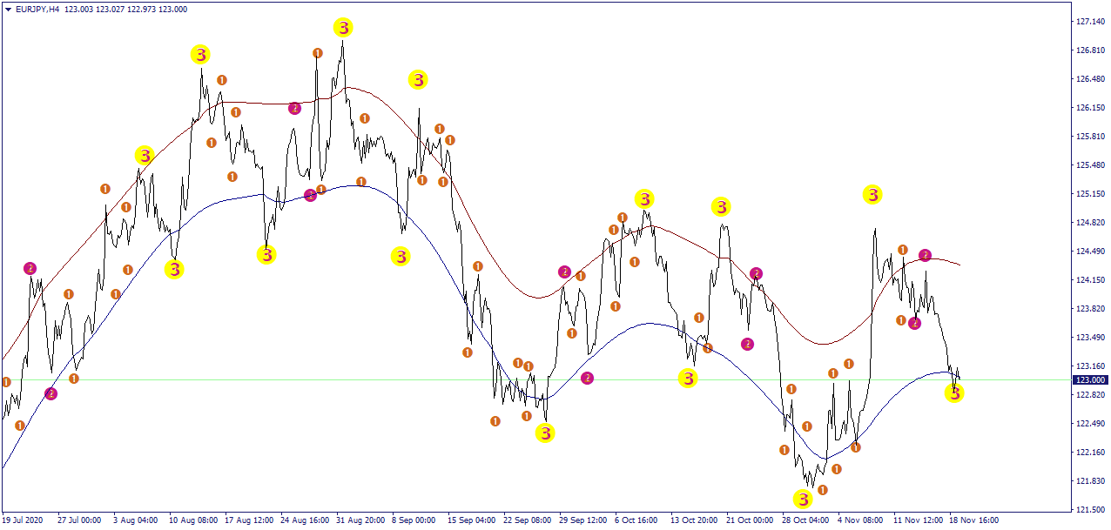
Task: Select the yellow 3 marker at highest chart peak
Action: click(x=344, y=28)
